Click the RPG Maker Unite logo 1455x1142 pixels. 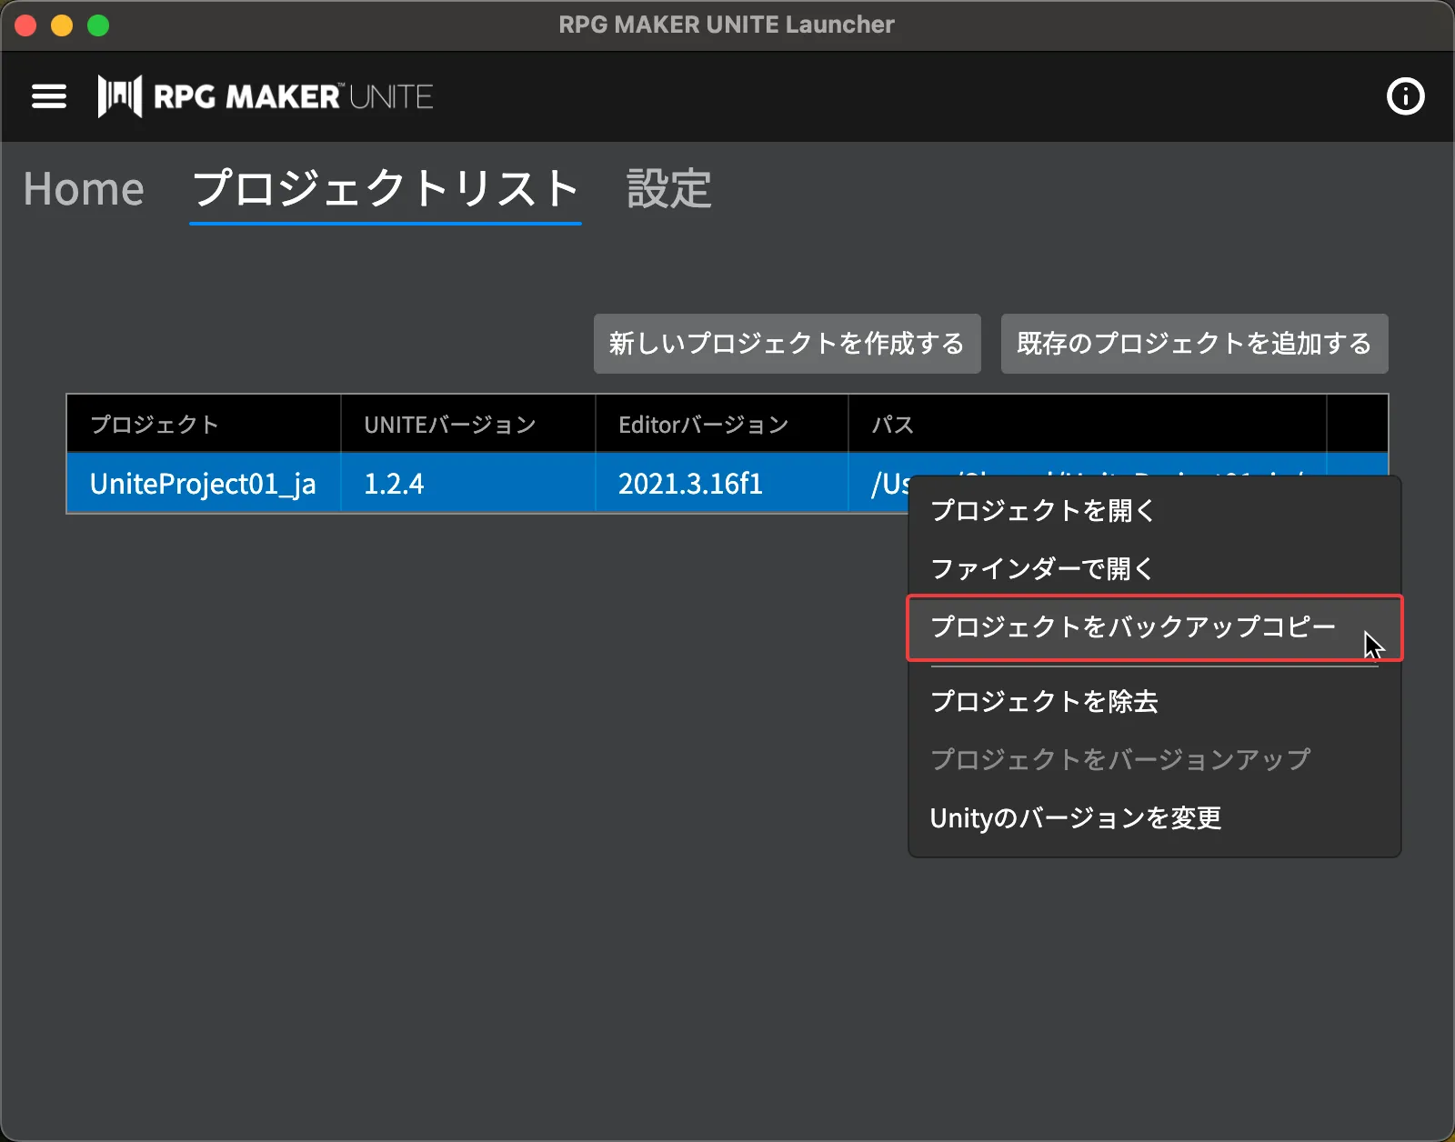tap(265, 96)
